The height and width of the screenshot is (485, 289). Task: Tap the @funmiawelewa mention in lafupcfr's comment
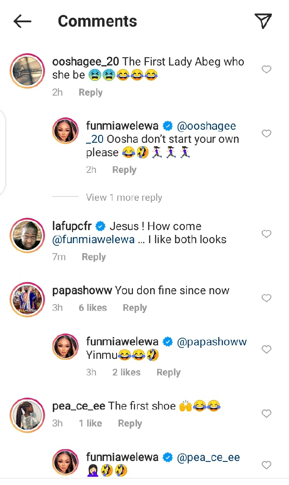pos(93,239)
